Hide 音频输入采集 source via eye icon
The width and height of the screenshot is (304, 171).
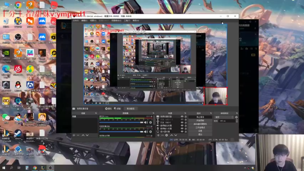point(182,128)
